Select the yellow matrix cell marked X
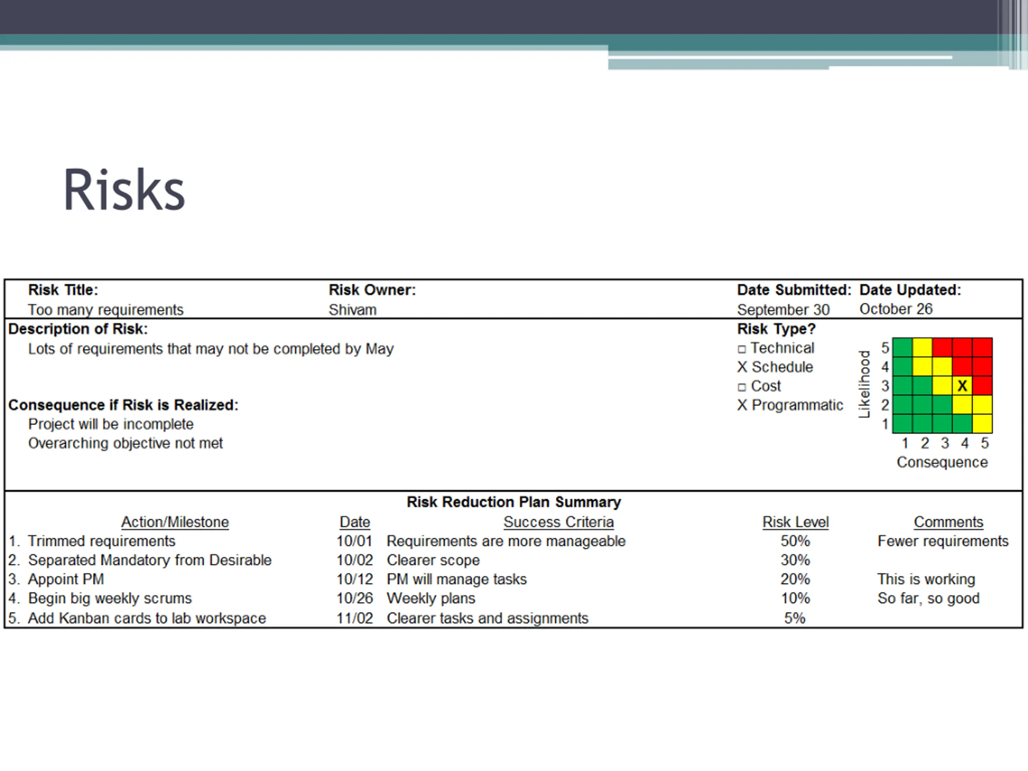This screenshot has width=1028, height=771. 962,385
